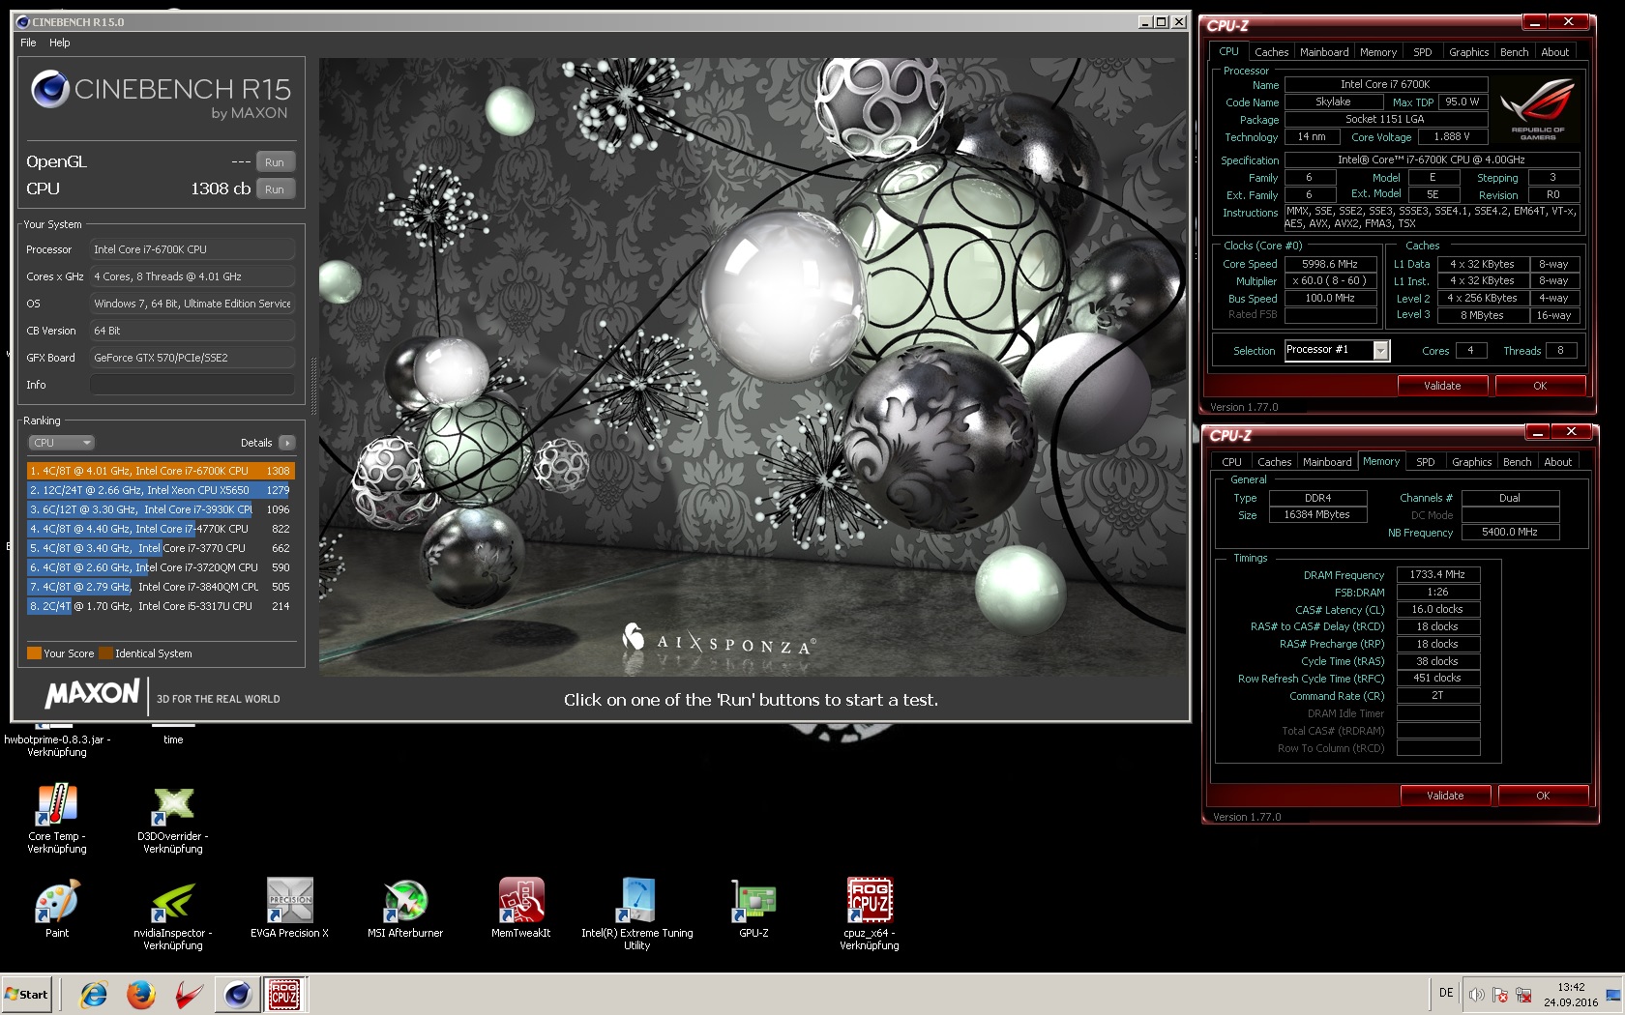The height and width of the screenshot is (1015, 1625).
Task: Open SPD tab in upper CPU-Z window
Action: coord(1422,52)
